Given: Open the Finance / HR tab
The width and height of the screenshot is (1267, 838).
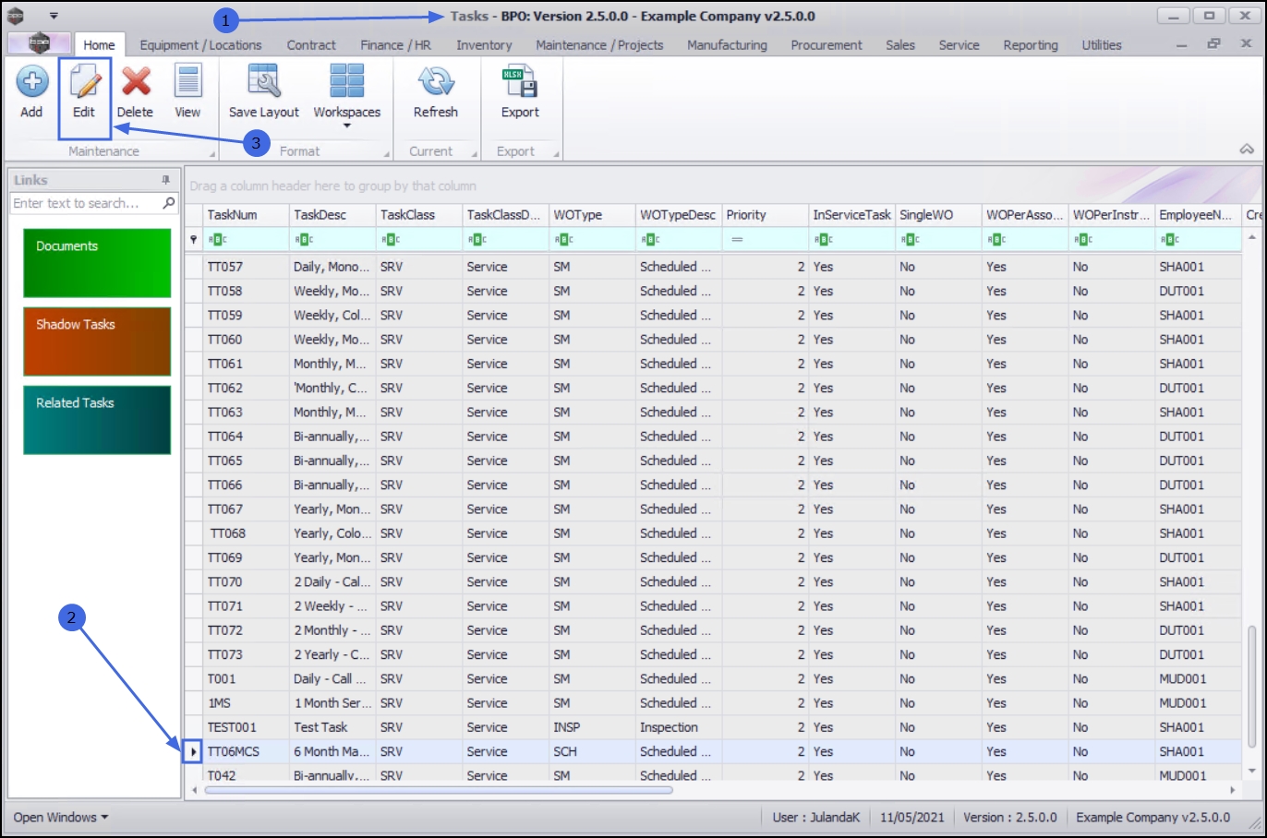Looking at the screenshot, I should [x=397, y=45].
